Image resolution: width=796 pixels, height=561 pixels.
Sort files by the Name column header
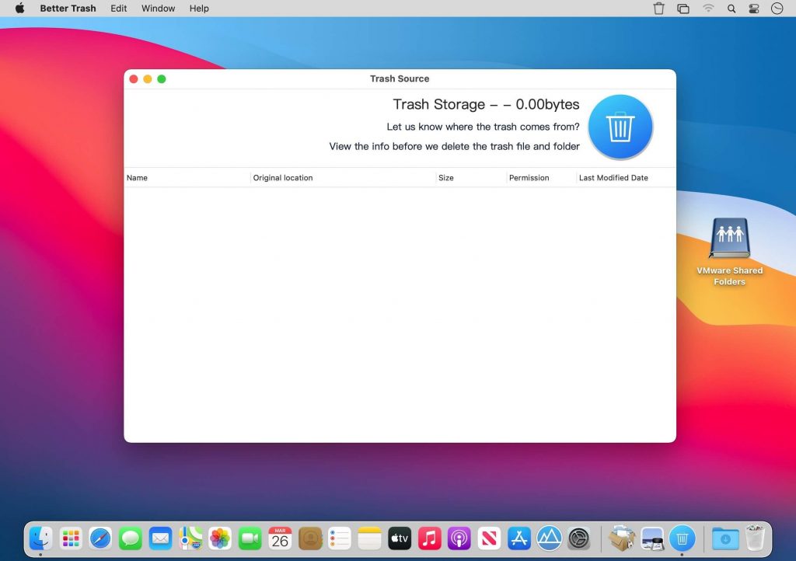[137, 177]
